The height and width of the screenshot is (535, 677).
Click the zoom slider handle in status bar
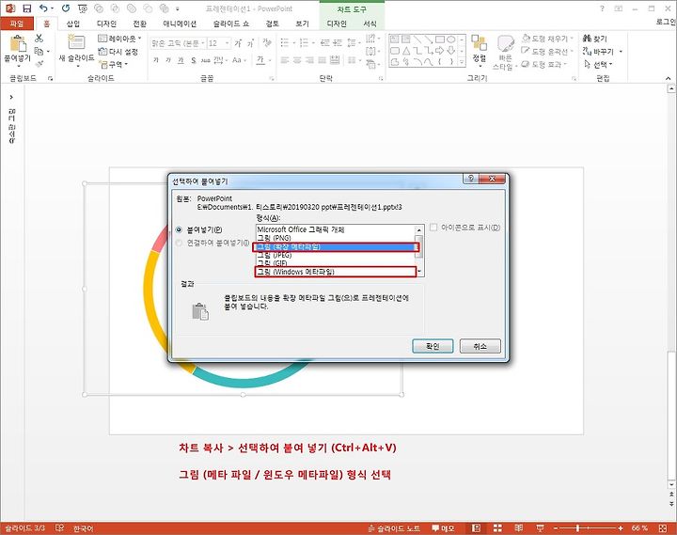[577, 528]
